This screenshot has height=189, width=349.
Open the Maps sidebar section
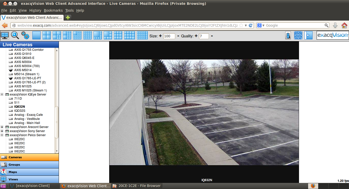pyautogui.click(x=29, y=172)
